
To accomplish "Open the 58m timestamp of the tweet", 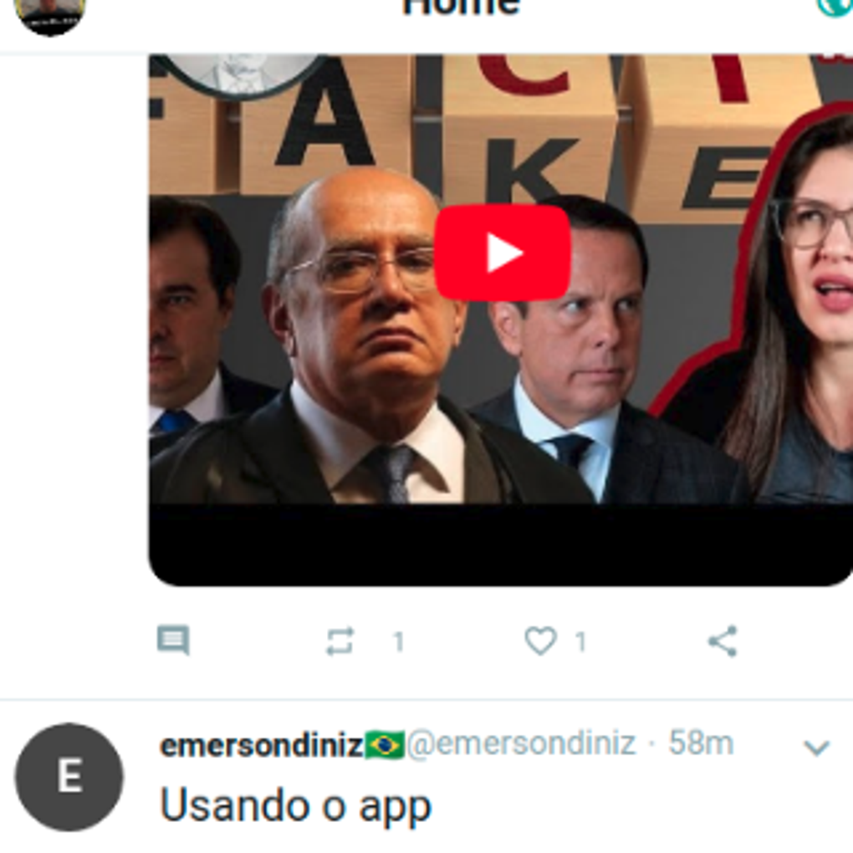I will point(701,743).
